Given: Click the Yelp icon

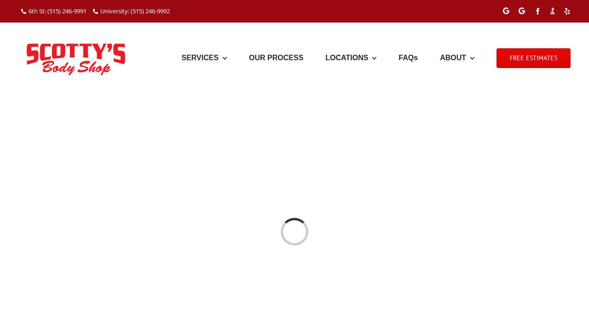Looking at the screenshot, I should coord(567,11).
